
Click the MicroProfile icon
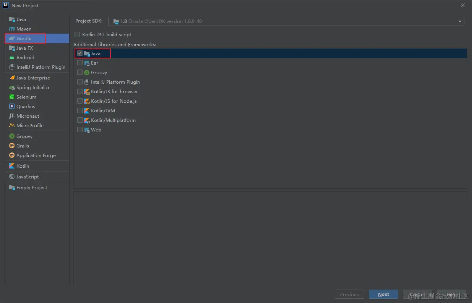tap(12, 126)
